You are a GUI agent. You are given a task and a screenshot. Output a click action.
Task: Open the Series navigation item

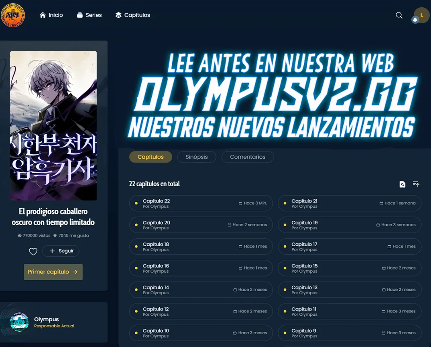[89, 15]
